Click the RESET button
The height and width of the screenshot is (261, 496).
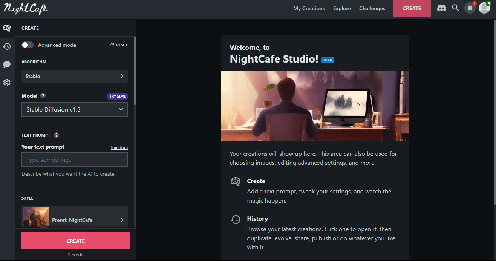tap(119, 45)
